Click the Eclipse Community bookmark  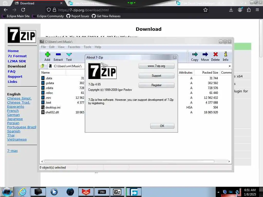point(48,16)
